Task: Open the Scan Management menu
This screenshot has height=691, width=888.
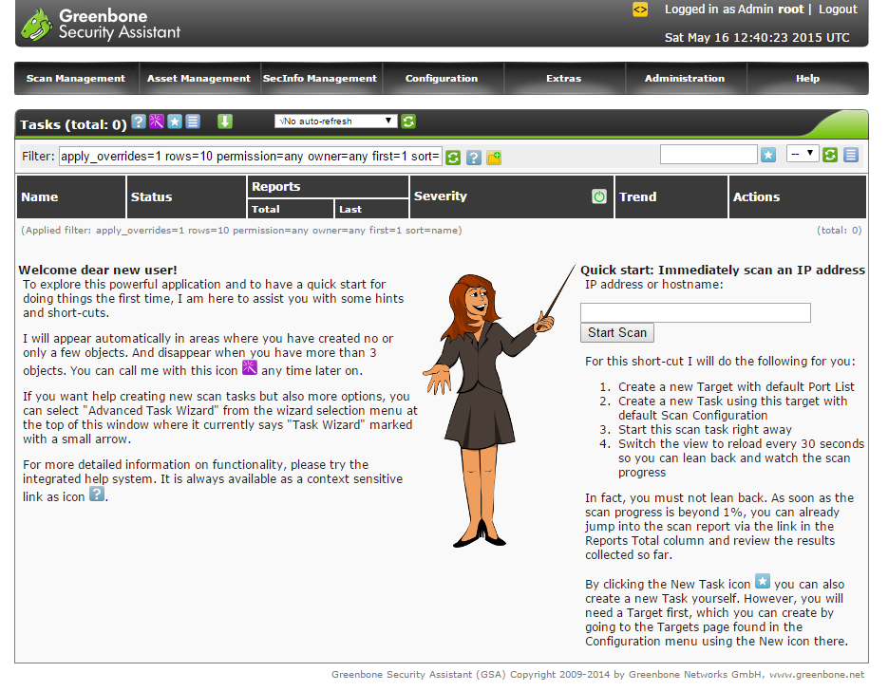Action: [x=76, y=79]
